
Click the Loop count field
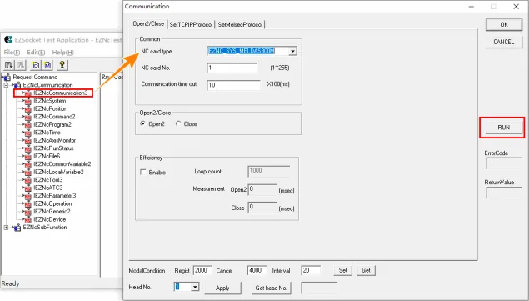click(269, 171)
